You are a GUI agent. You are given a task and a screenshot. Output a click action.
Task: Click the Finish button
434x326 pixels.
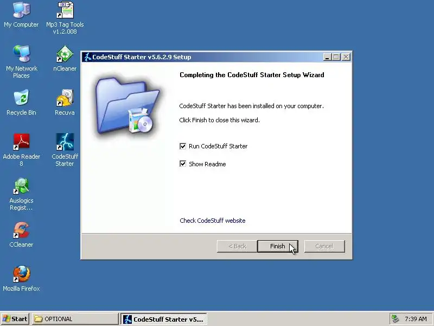[x=278, y=246]
